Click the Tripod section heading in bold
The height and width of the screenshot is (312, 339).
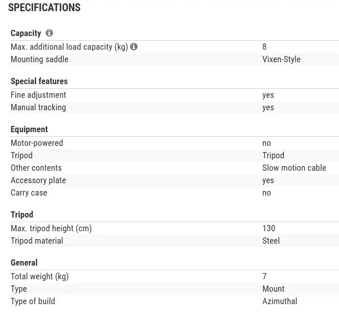click(x=22, y=215)
